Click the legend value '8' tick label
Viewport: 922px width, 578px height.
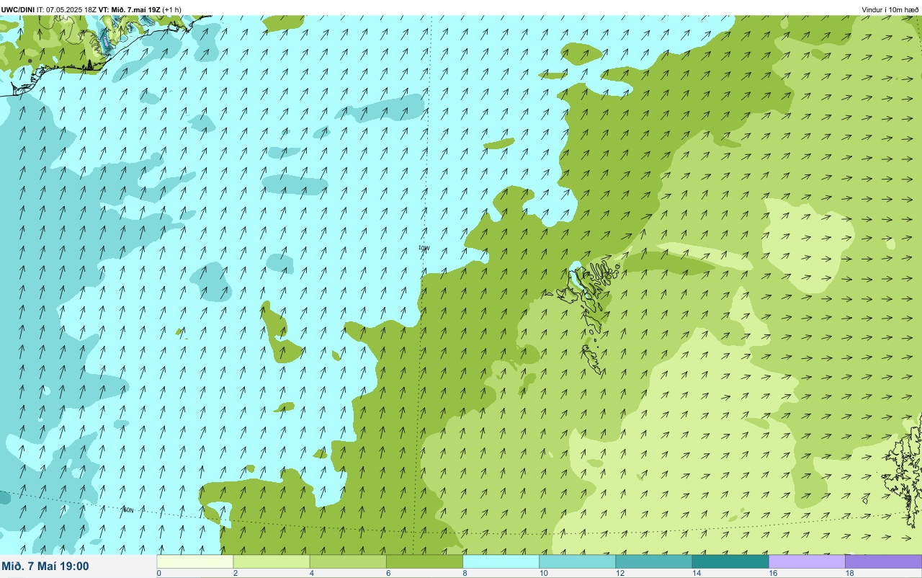click(x=465, y=573)
